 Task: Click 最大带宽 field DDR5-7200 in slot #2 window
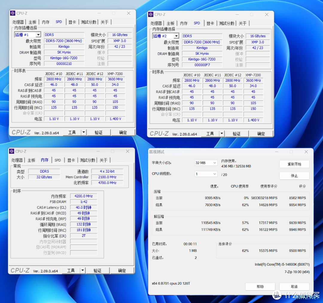[x=202, y=42]
